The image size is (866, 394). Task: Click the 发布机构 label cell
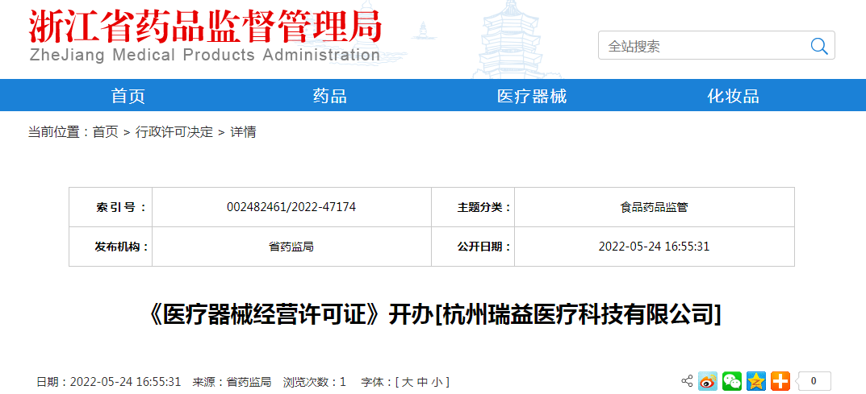pos(111,247)
